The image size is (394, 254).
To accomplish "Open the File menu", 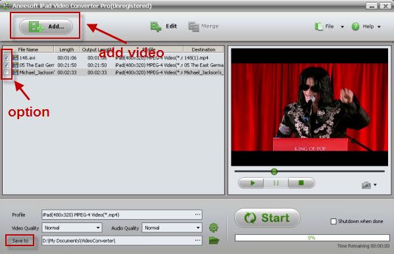I will (329, 26).
